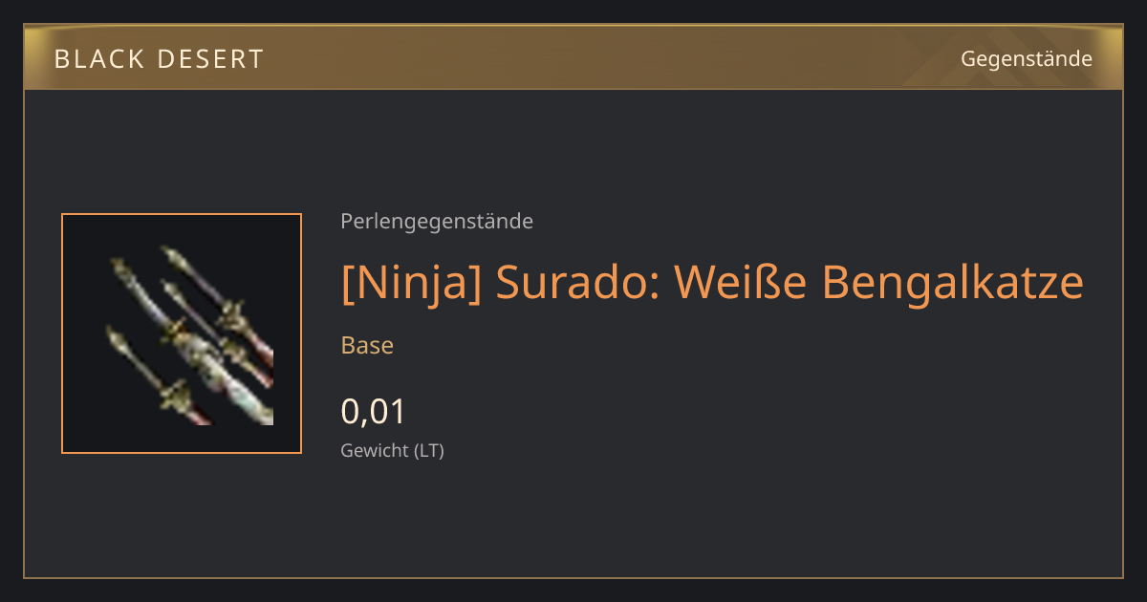Click the Surado weapon item icon
1147x602 pixels.
pyautogui.click(x=182, y=333)
